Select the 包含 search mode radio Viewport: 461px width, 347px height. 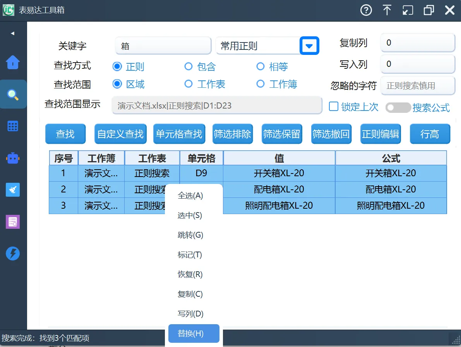(189, 66)
